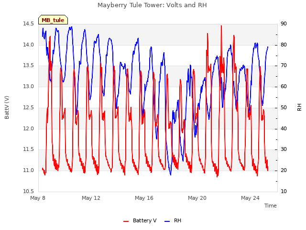Click the May 24 x-axis label

pos(250,198)
